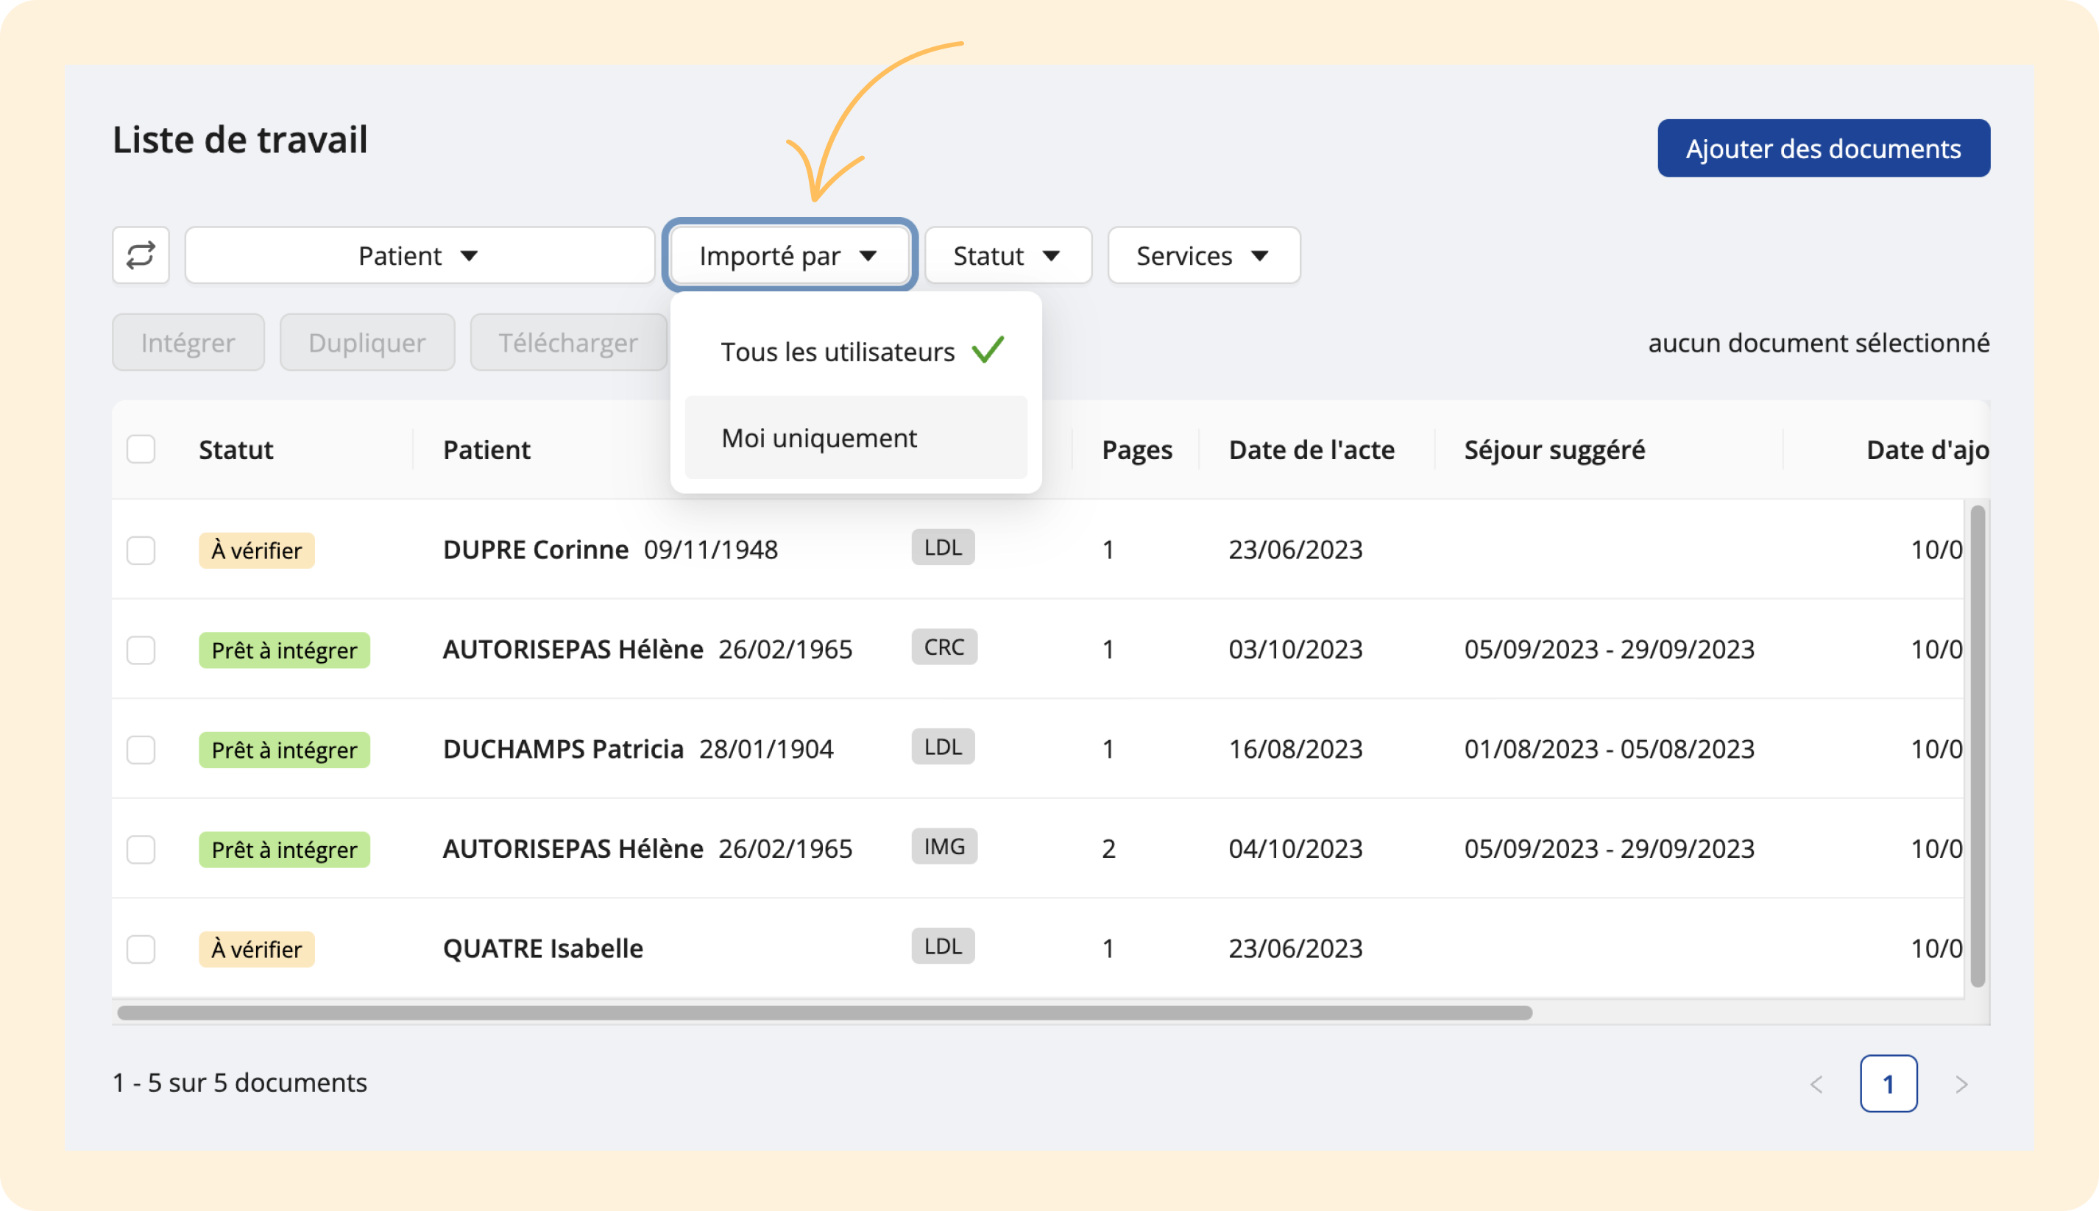The width and height of the screenshot is (2099, 1211).
Task: Click LDL tag in DUPRE Corinne row
Action: pos(943,547)
